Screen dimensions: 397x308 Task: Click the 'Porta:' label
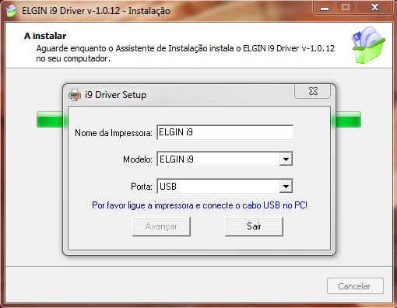click(142, 187)
